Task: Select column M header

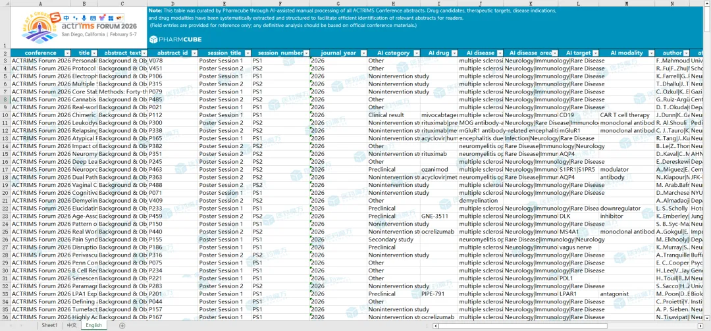Action: pos(627,3)
